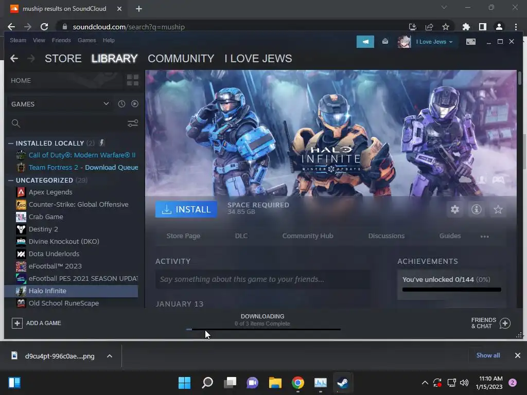
Task: Open Halo Infinite manage gear icon
Action: pos(455,210)
